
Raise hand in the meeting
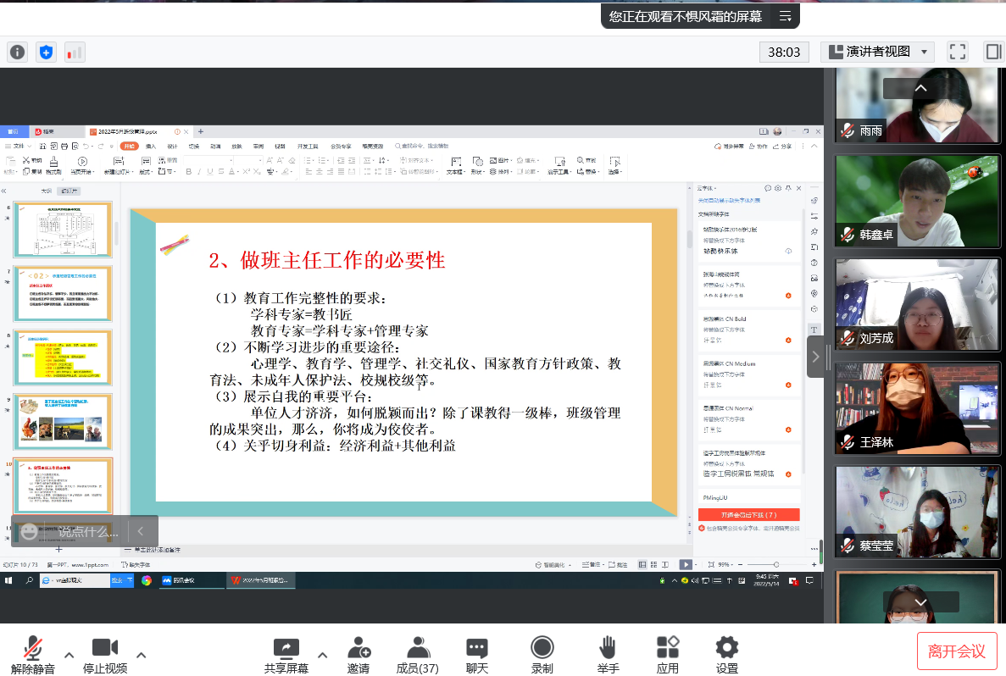pyautogui.click(x=607, y=655)
